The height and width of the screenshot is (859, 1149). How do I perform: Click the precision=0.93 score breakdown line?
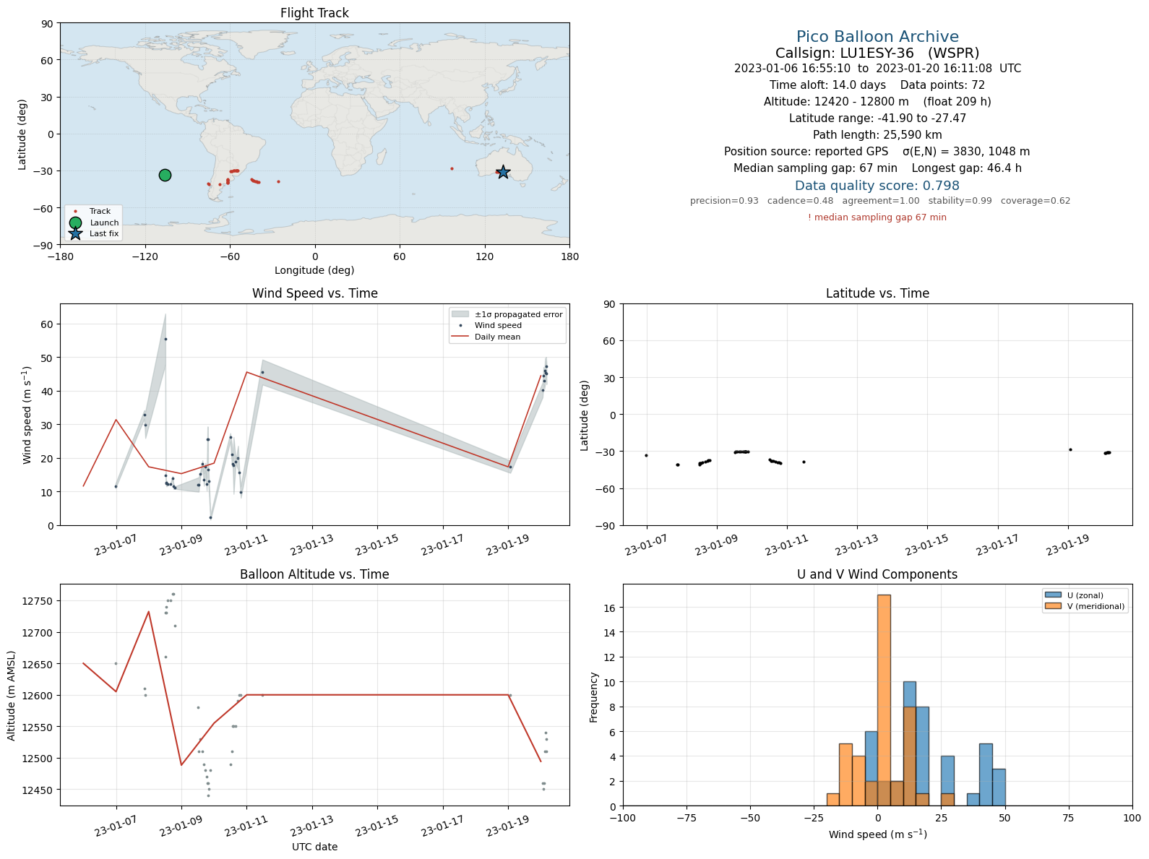tap(880, 201)
